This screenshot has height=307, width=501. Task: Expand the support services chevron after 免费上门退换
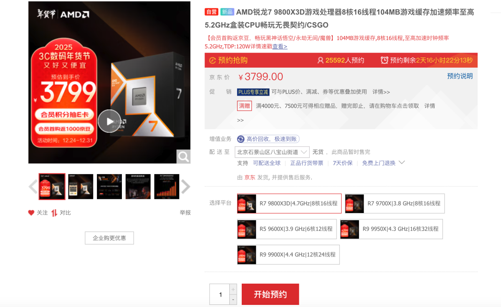(402, 162)
